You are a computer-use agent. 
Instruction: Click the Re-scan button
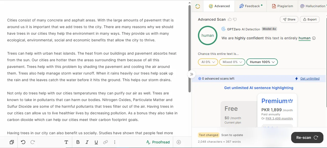(x=307, y=138)
